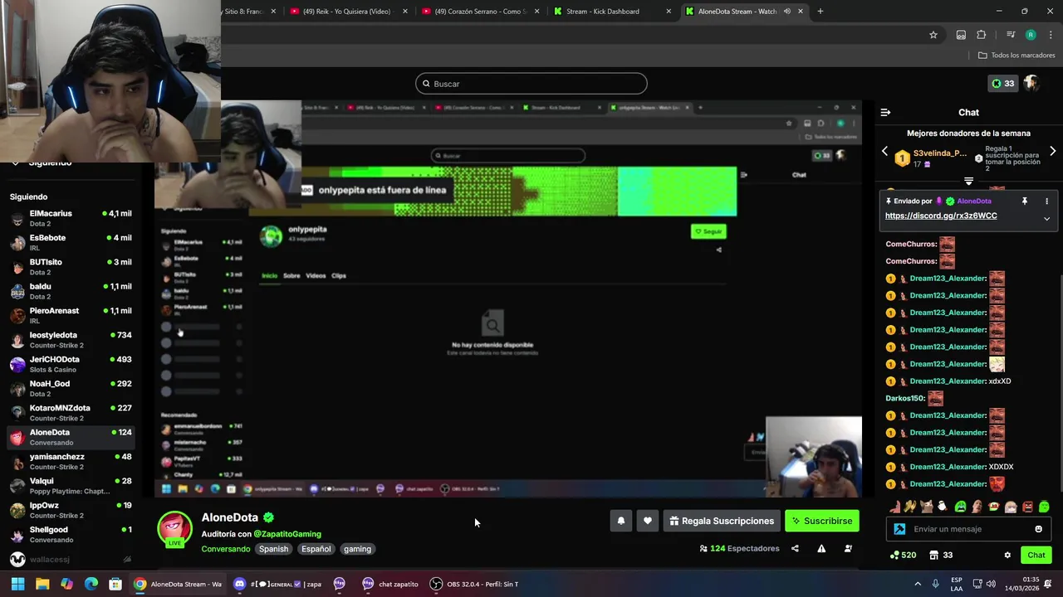The image size is (1063, 597).
Task: Click the green Suscribirse button
Action: click(821, 521)
